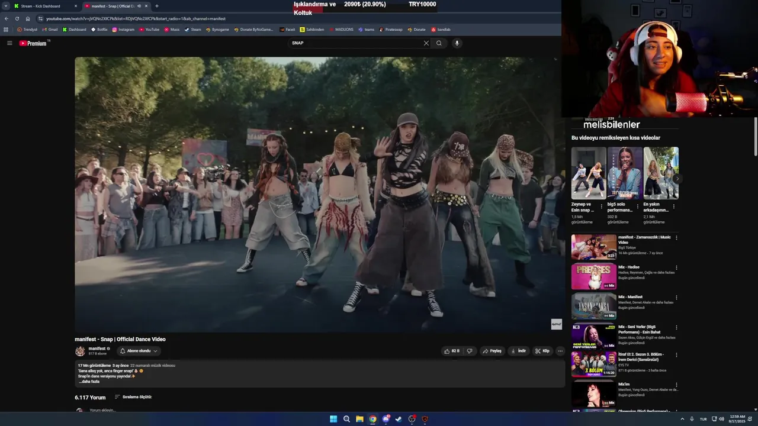Create a clip with Klip

tap(542, 351)
